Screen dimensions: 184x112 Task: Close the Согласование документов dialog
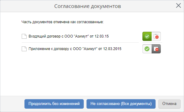178,5
